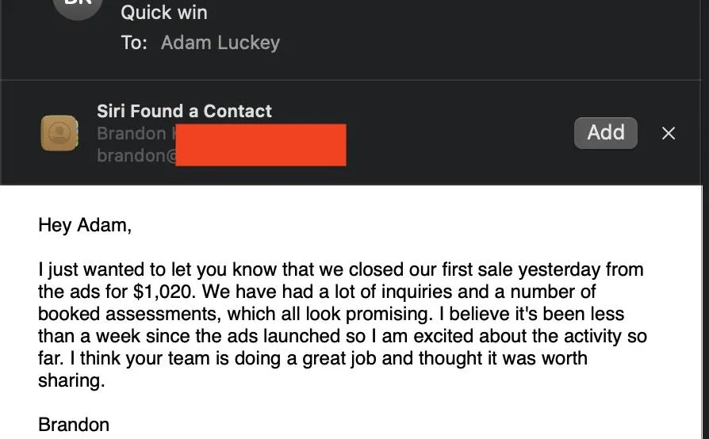Image resolution: width=709 pixels, height=439 pixels.
Task: Dismiss the Siri Found a Contact banner
Action: click(x=669, y=133)
